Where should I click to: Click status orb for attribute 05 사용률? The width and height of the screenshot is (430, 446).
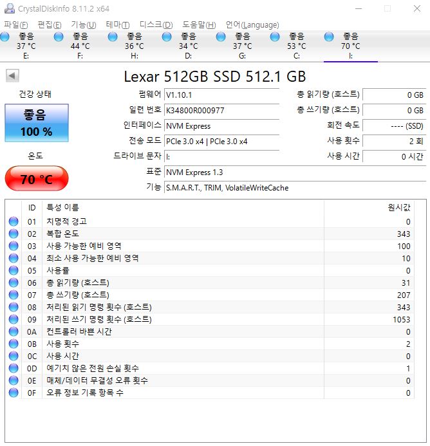click(14, 270)
